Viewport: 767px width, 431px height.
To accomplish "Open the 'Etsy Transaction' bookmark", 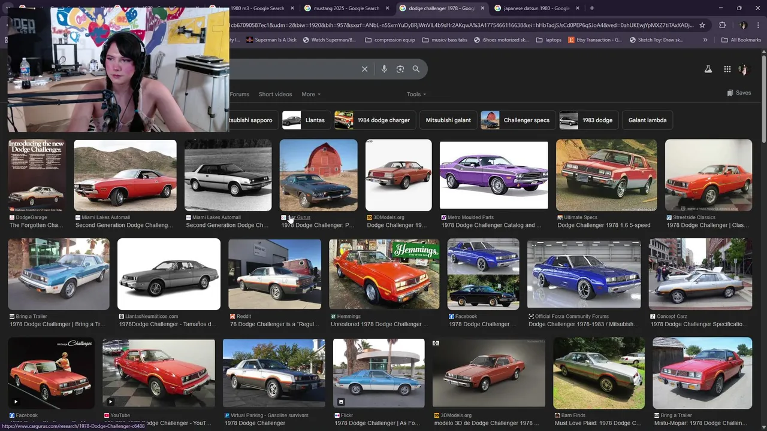I will point(595,40).
